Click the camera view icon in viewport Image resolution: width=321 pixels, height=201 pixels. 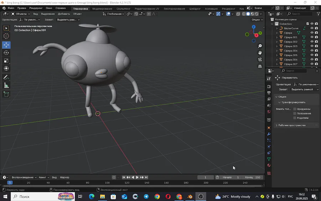(260, 59)
